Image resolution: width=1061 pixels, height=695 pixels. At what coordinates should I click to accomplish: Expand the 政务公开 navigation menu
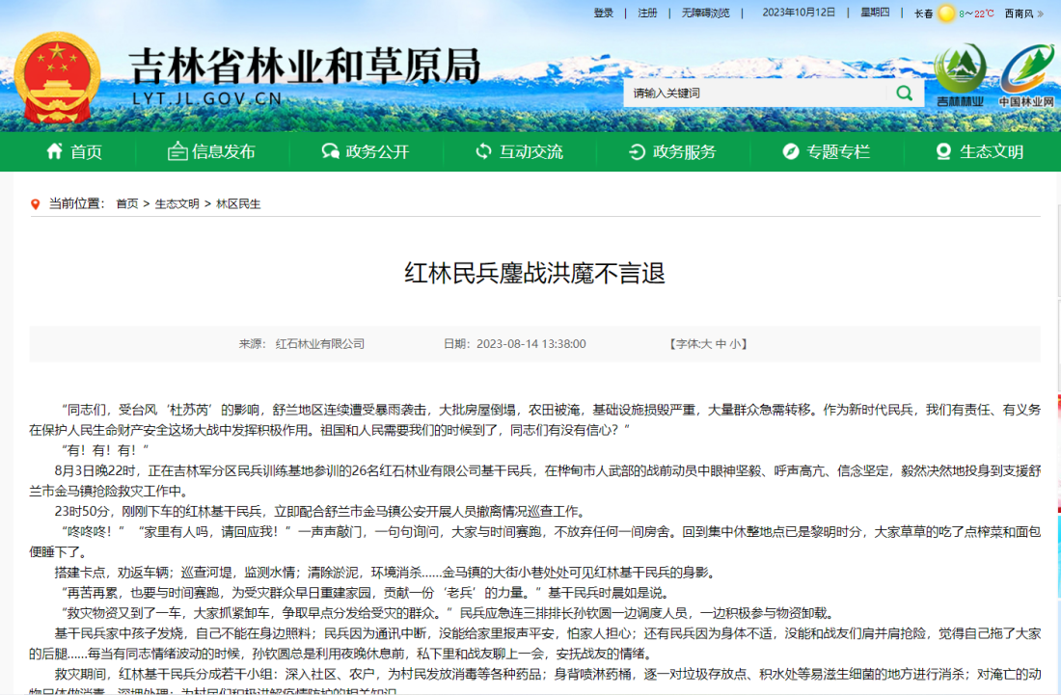point(365,151)
